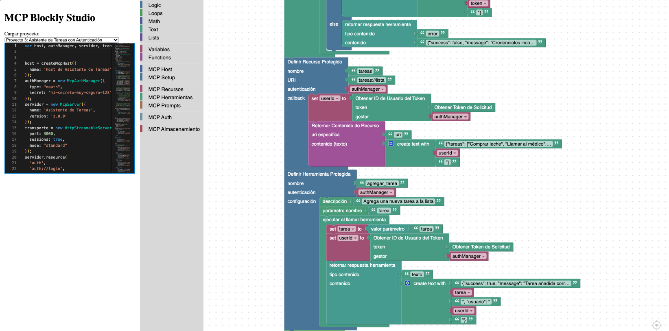Open the Loops toolbox category
This screenshot has width=669, height=331.
coord(172,13)
